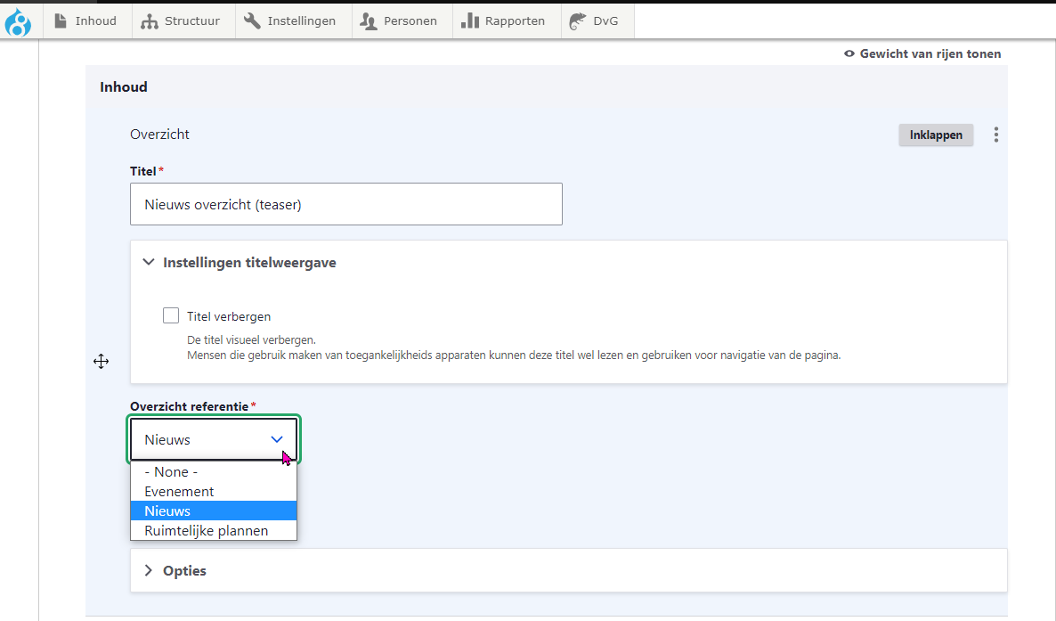
Task: Click the drag handle move icon
Action: (x=101, y=361)
